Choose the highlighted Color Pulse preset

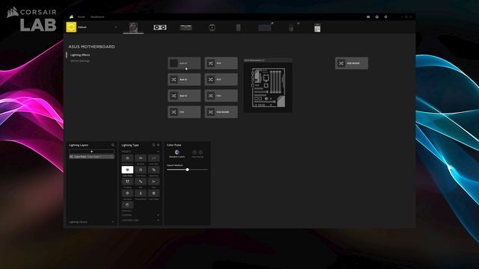coord(127,170)
